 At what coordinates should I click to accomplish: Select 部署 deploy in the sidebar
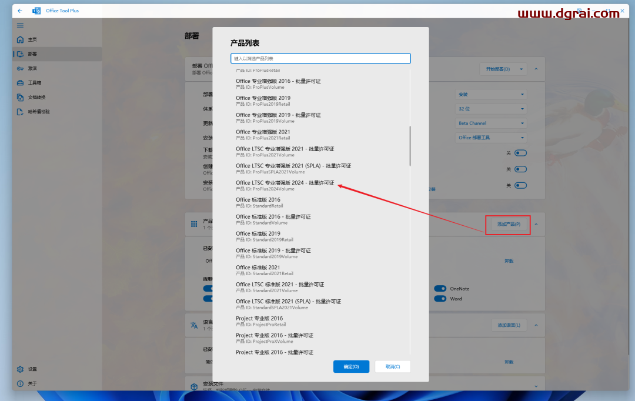coord(57,54)
